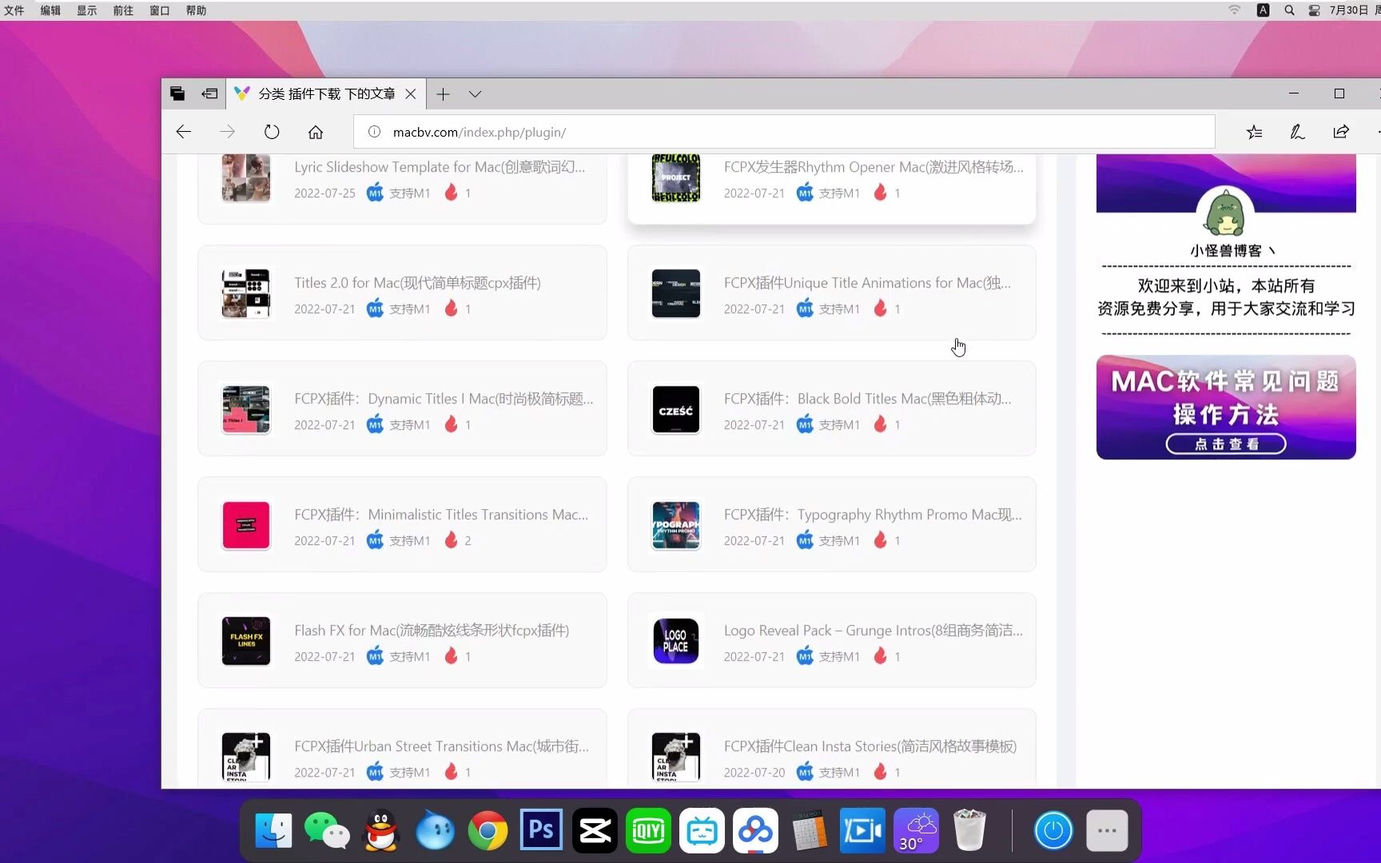The height and width of the screenshot is (863, 1381).
Task: Go back with the browser back arrow
Action: coord(184,132)
